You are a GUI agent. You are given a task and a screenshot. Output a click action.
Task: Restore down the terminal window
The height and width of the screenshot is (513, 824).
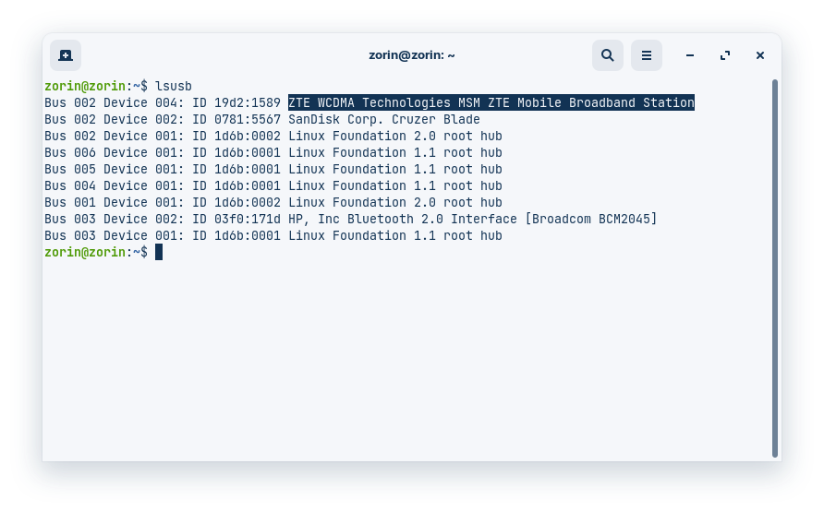[725, 55]
